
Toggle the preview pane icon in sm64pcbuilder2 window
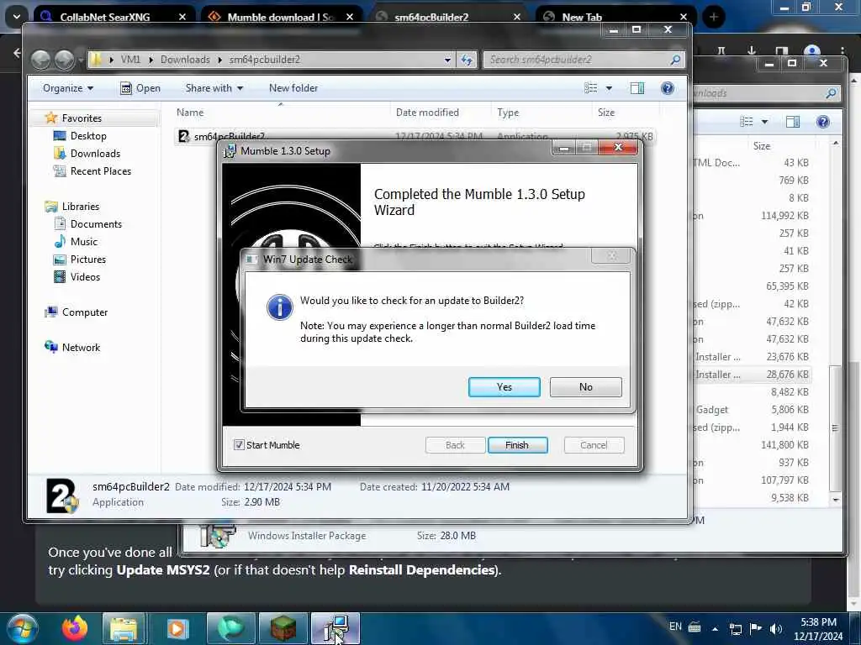click(637, 87)
